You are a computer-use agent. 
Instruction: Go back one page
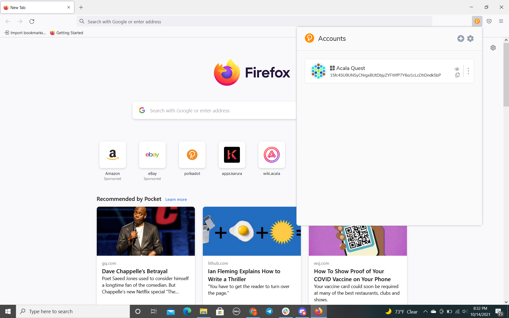click(8, 21)
